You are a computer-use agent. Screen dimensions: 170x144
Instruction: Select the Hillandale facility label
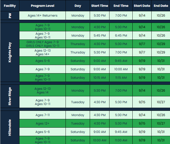pyautogui.click(x=10, y=127)
